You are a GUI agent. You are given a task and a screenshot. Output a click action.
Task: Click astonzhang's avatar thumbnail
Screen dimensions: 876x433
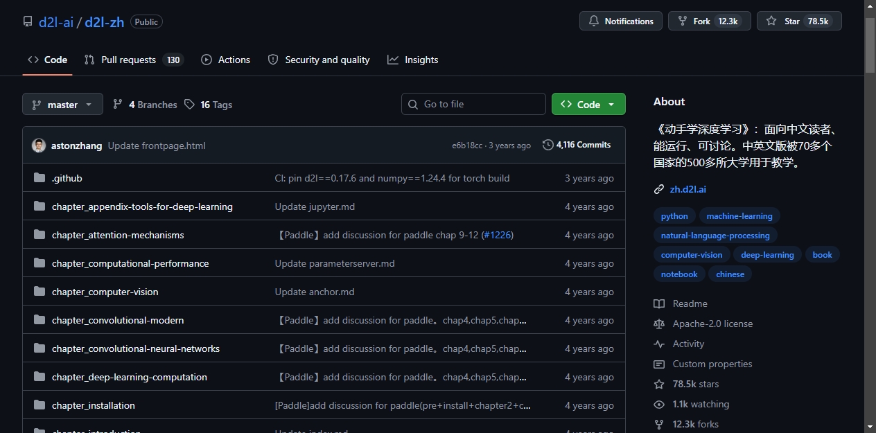pos(39,145)
